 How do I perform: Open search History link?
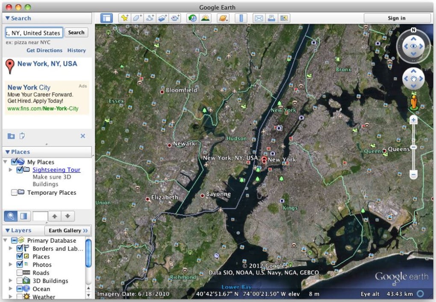click(x=77, y=50)
